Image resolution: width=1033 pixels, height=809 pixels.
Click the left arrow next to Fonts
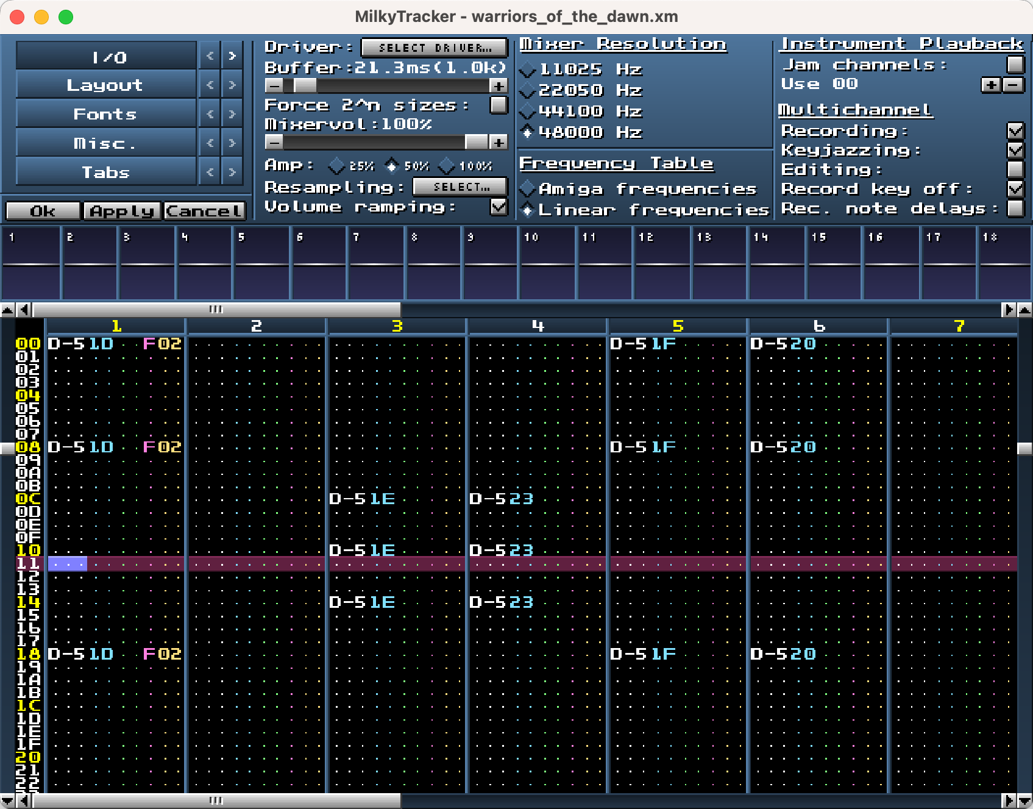[x=210, y=114]
